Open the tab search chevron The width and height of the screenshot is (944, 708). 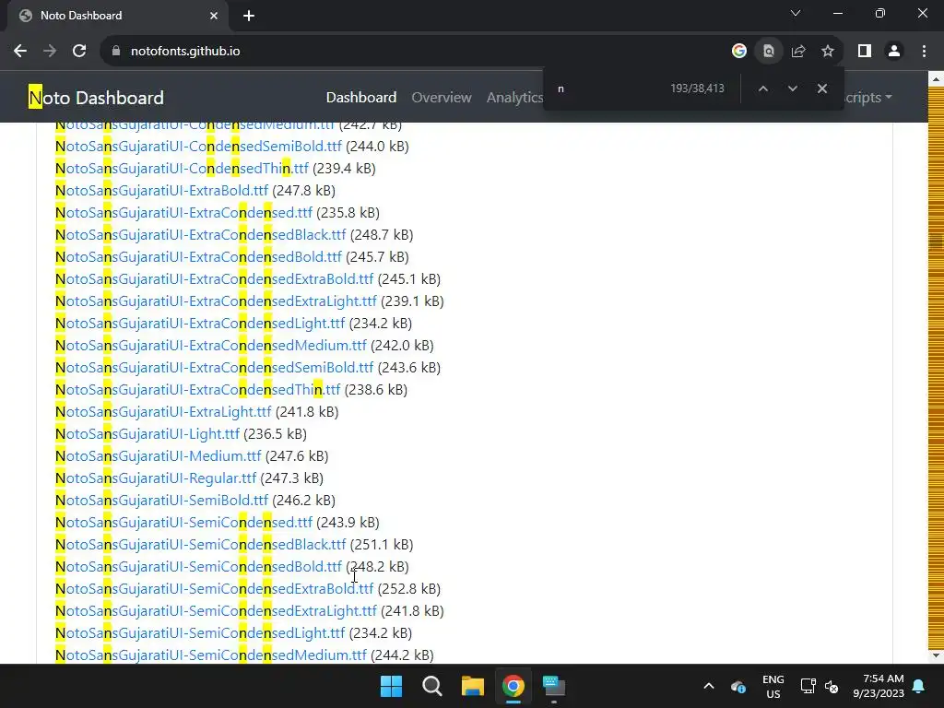click(796, 13)
